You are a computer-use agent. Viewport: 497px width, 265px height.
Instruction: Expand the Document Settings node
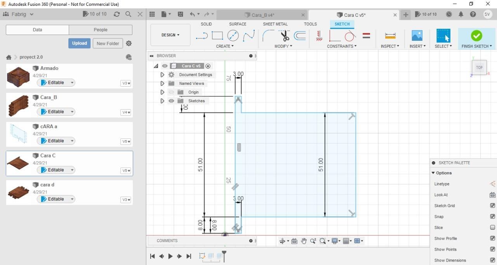tap(162, 75)
